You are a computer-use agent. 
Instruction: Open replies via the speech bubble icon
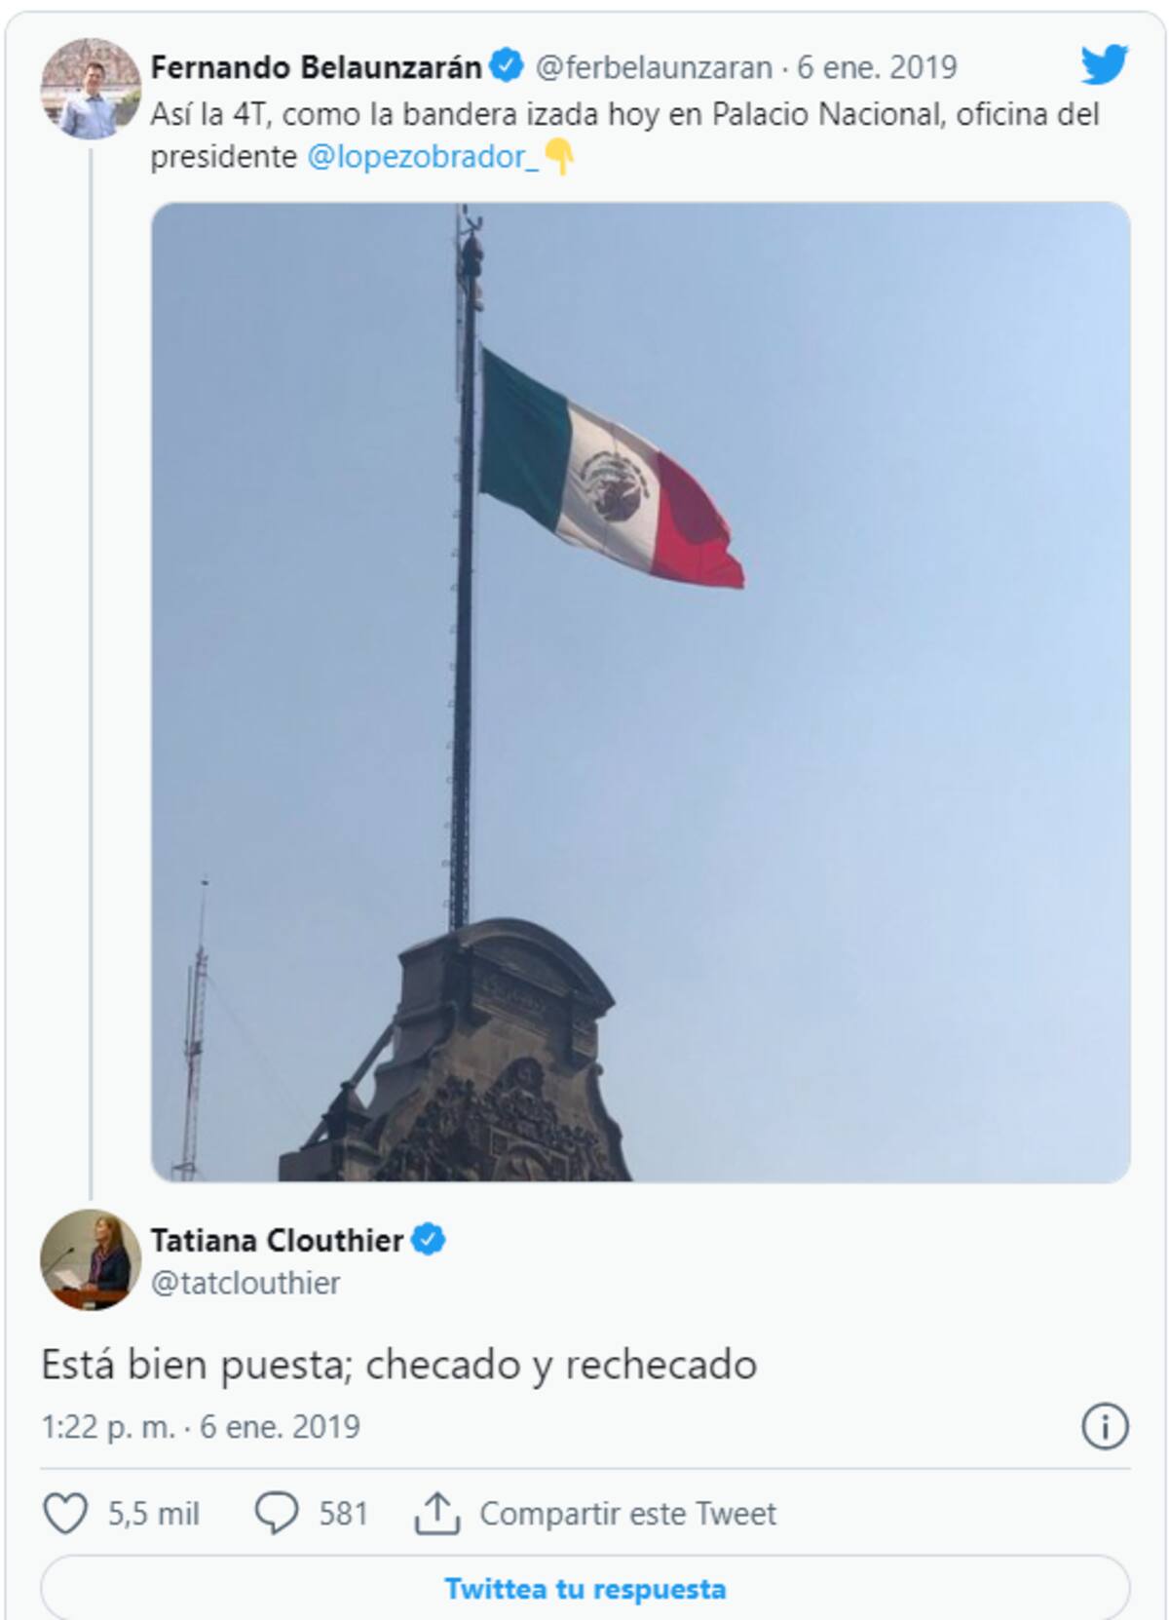tap(276, 1513)
